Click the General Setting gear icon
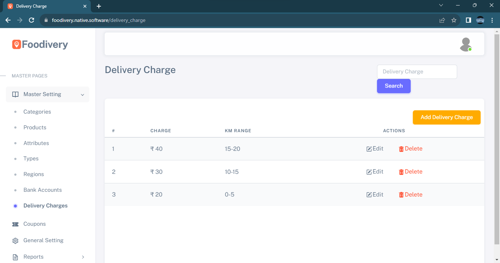Screen dimensions: 500x263 15,241
